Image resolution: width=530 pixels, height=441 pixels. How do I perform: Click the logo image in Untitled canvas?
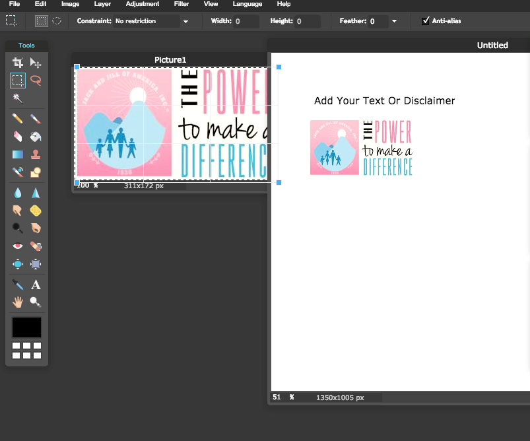click(x=361, y=147)
